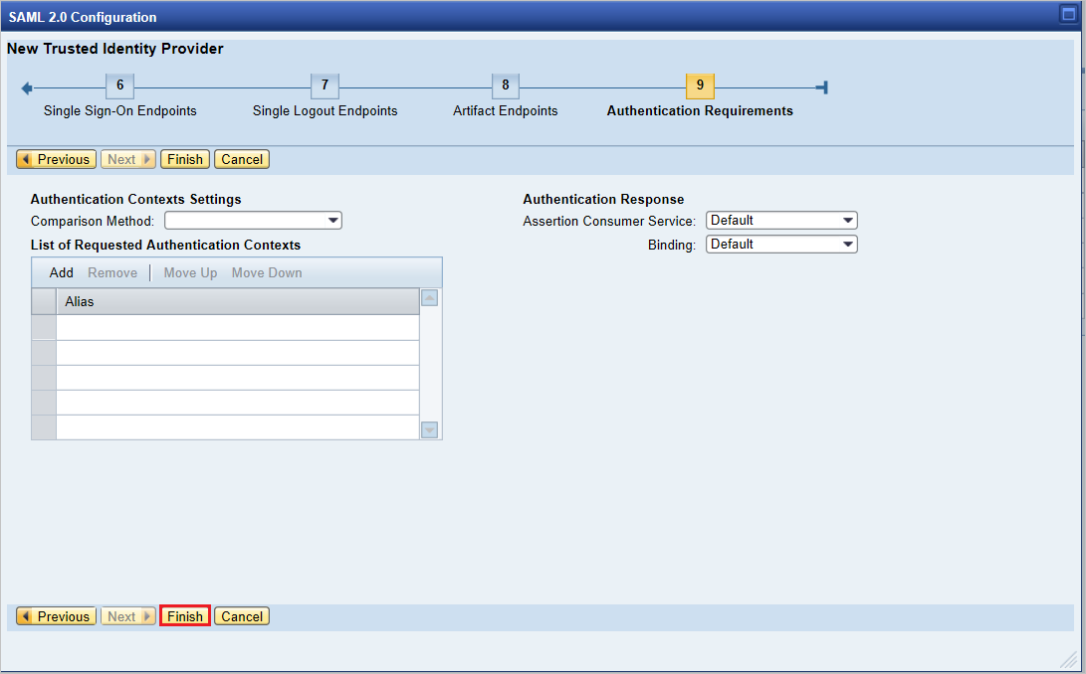
Task: Click Remove in the contexts table toolbar
Action: [112, 272]
